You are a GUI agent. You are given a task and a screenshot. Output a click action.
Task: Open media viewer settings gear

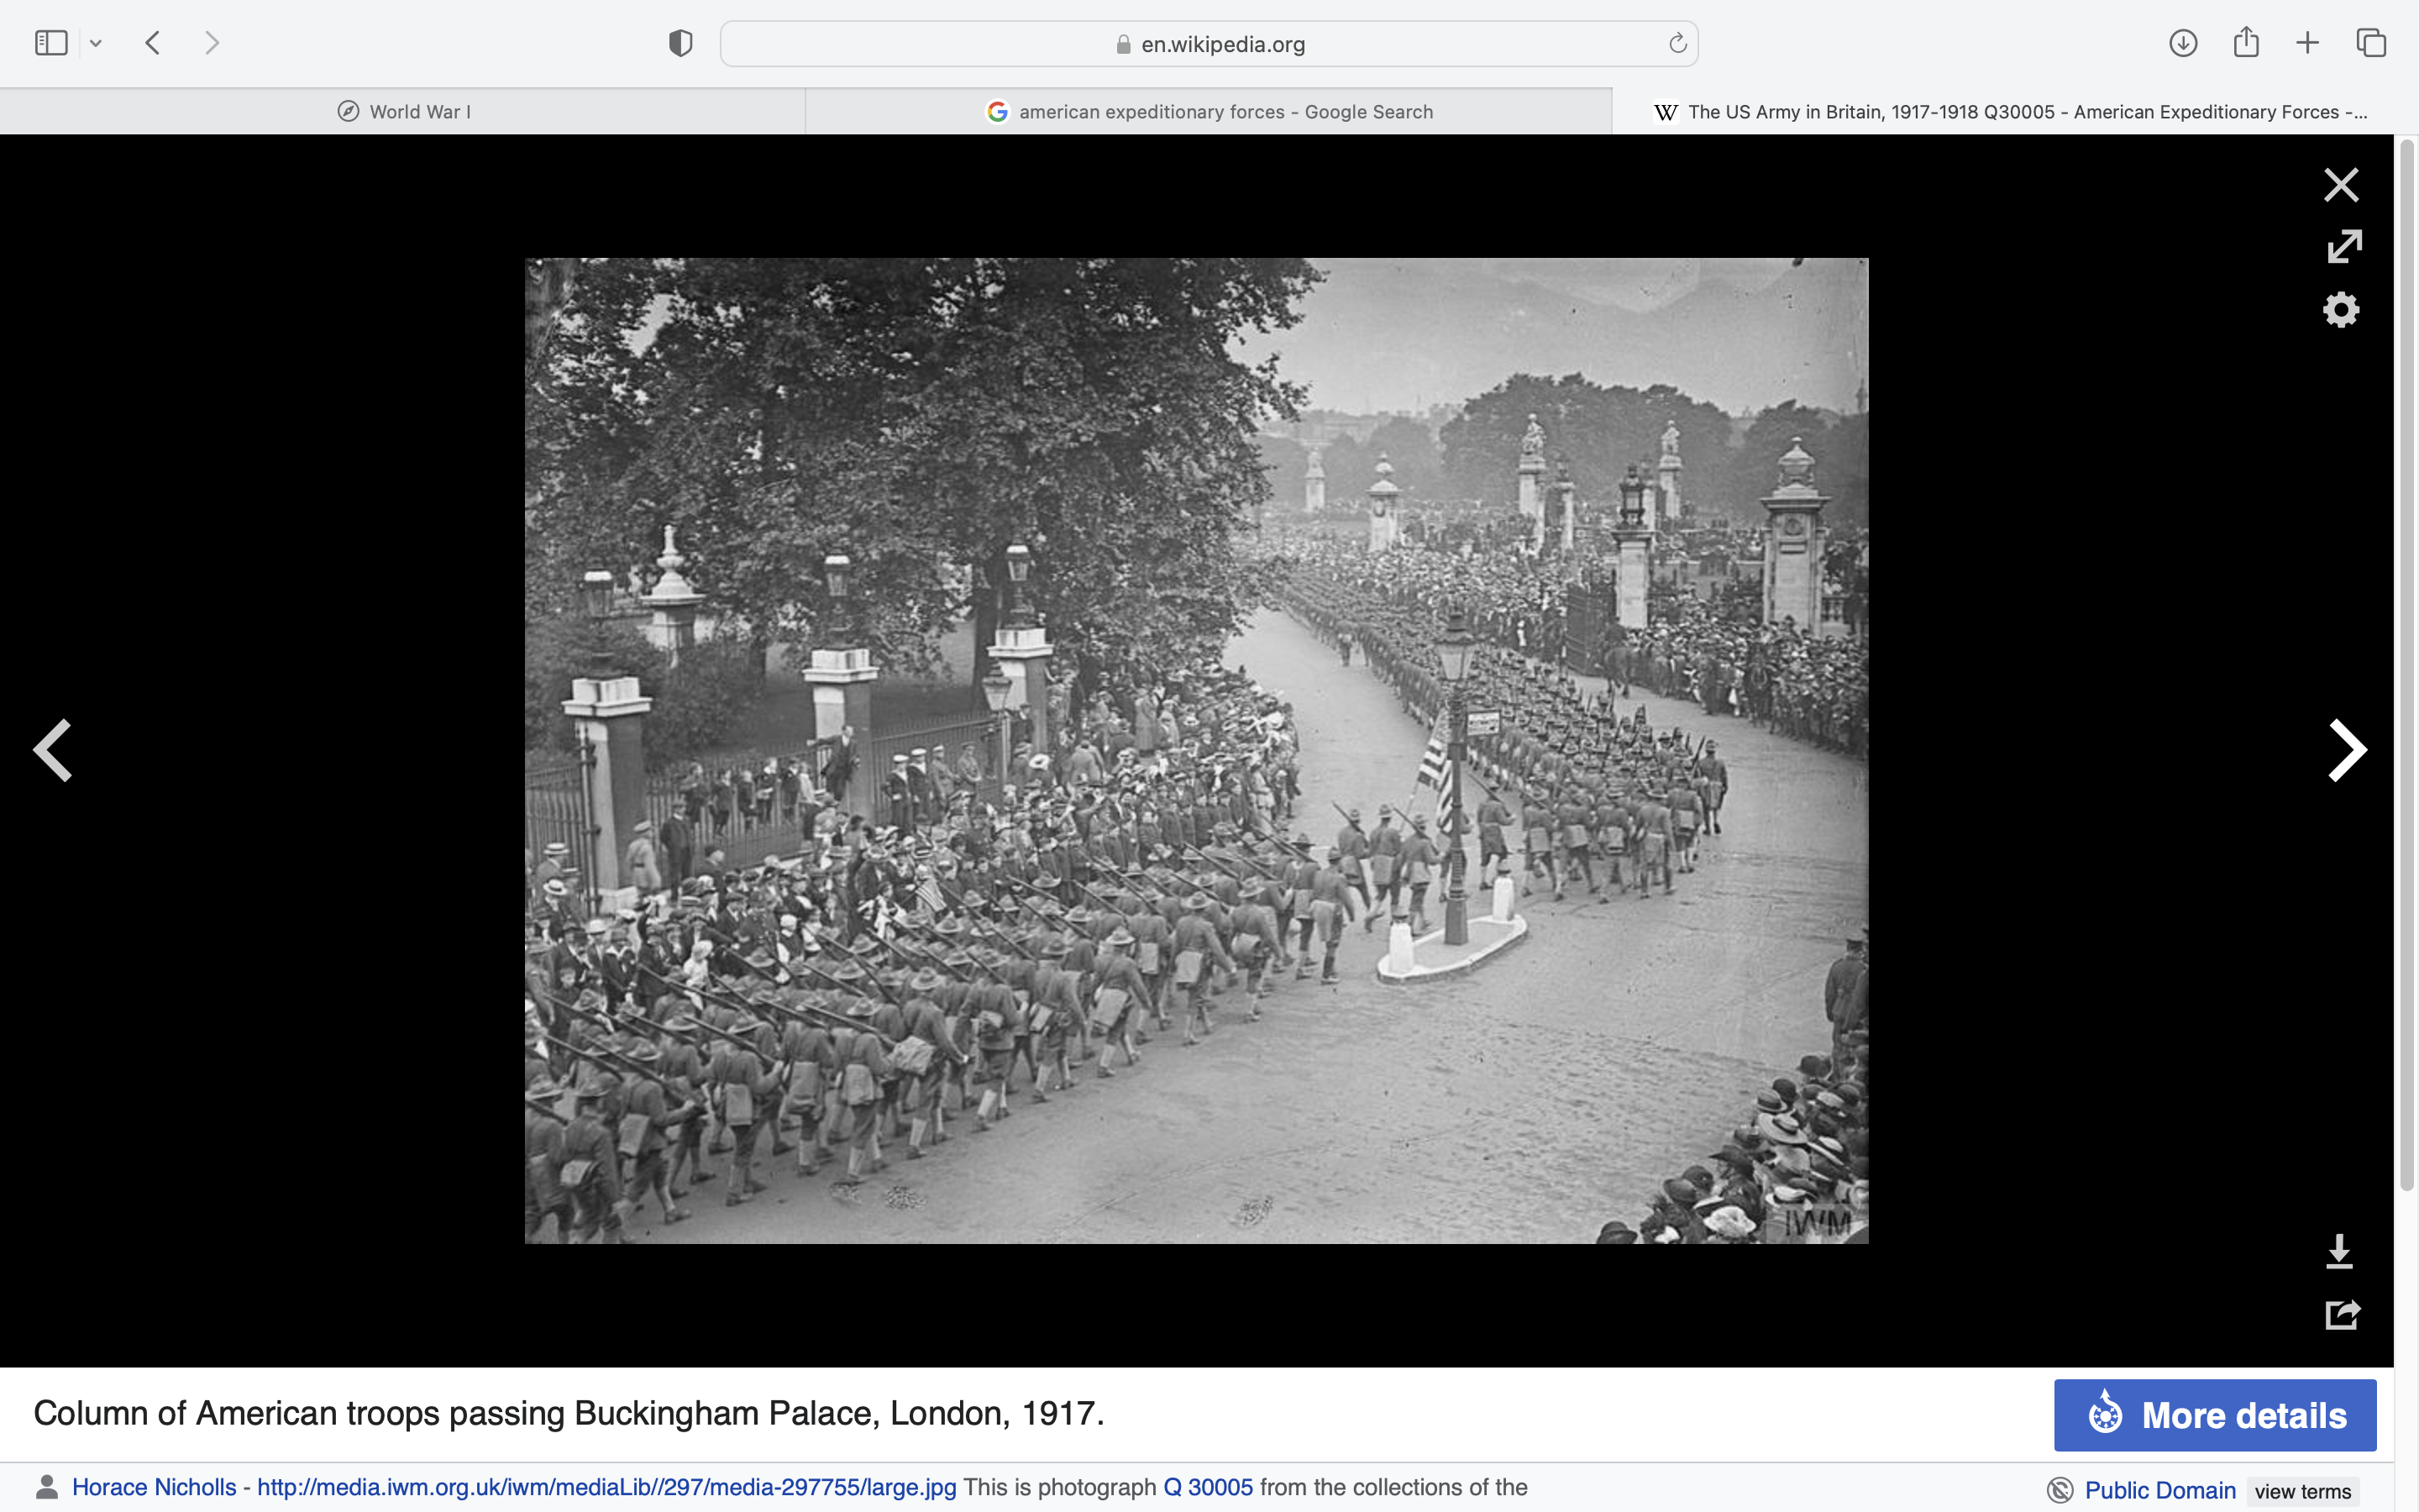click(x=2340, y=310)
